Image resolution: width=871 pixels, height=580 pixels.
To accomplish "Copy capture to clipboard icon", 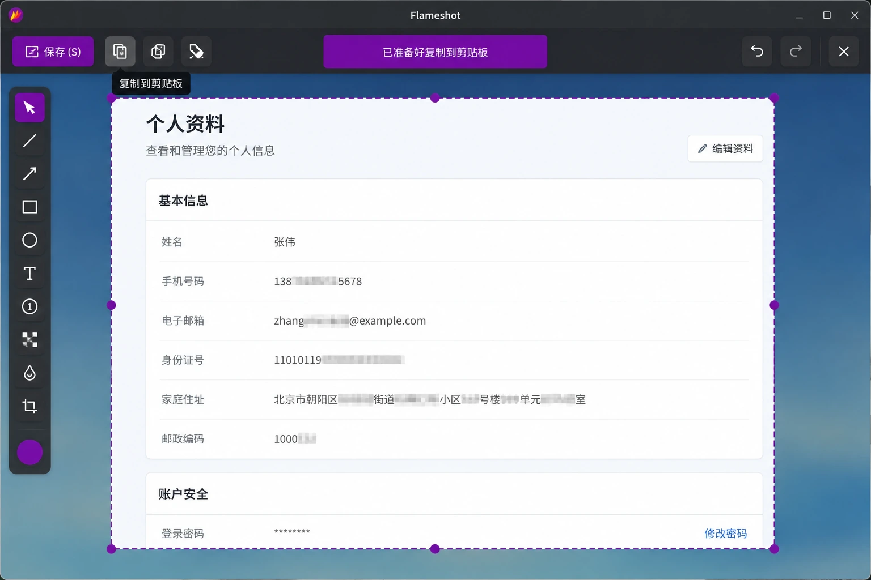I will [x=120, y=52].
